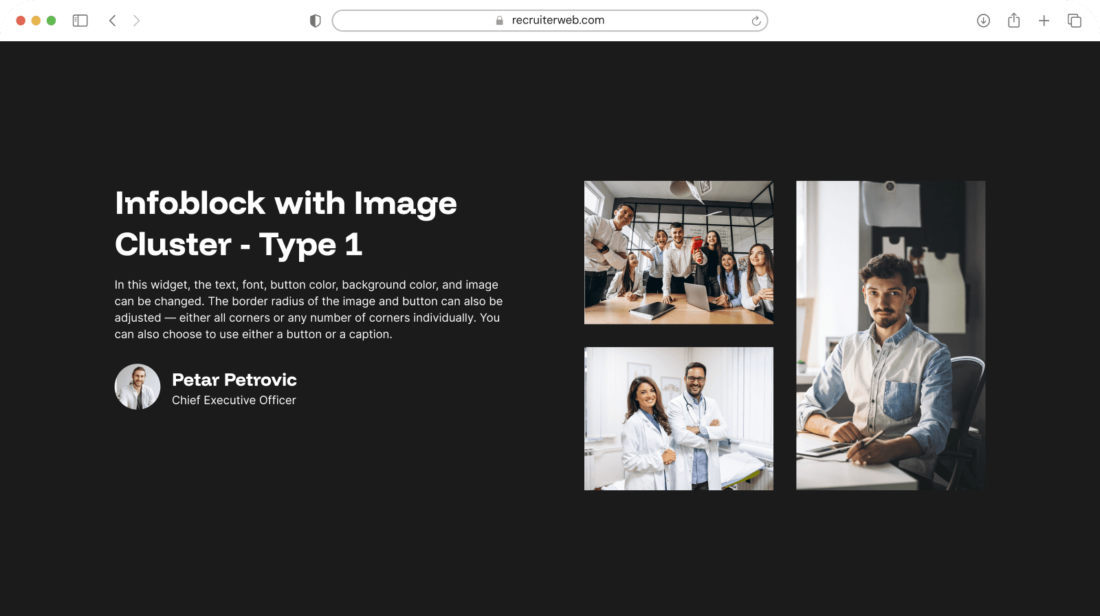This screenshot has height=616, width=1100.
Task: Click the office team group photo
Action: point(679,252)
